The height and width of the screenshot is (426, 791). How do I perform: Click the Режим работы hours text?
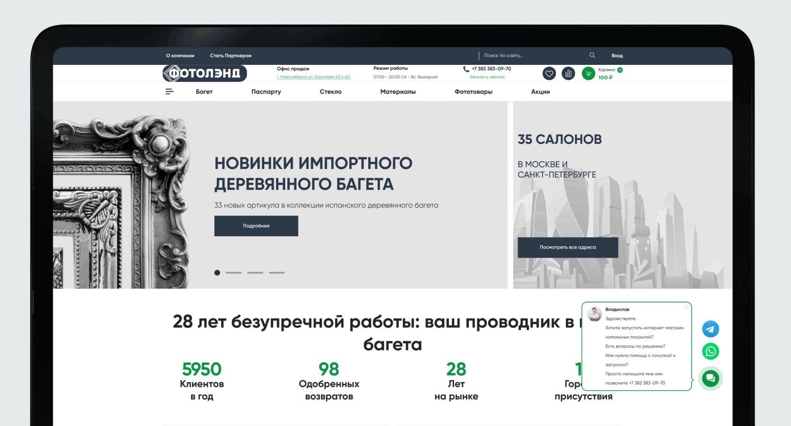[406, 77]
